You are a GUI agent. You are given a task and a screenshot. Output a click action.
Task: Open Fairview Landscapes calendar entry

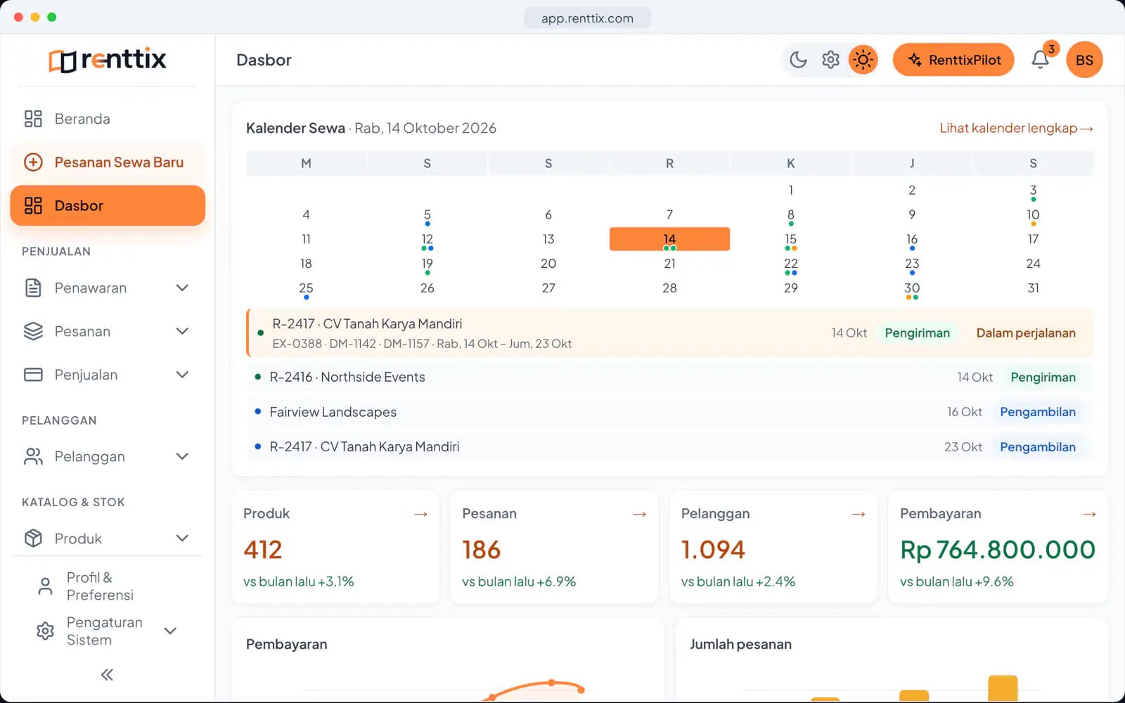(670, 412)
